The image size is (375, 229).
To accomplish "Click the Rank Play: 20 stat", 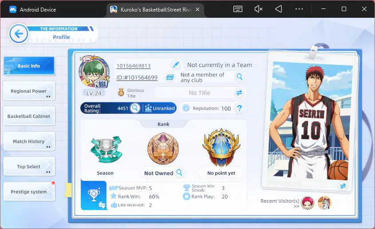I will [x=205, y=197].
